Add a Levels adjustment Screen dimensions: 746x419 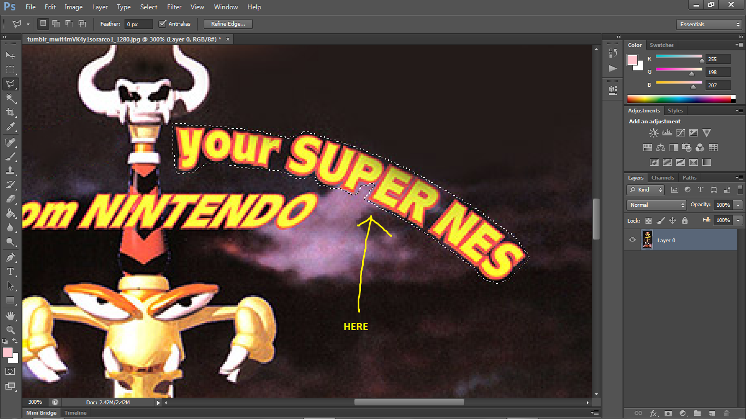(x=667, y=133)
